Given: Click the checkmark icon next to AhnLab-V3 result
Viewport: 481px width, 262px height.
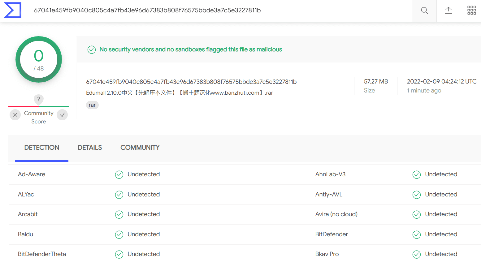Looking at the screenshot, I should point(417,175).
